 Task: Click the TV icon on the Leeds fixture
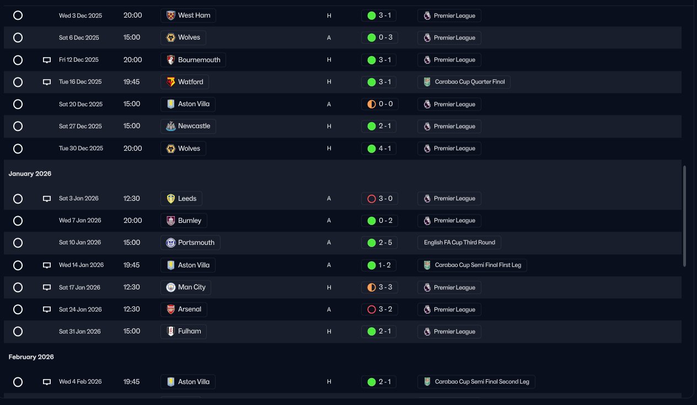coord(47,199)
